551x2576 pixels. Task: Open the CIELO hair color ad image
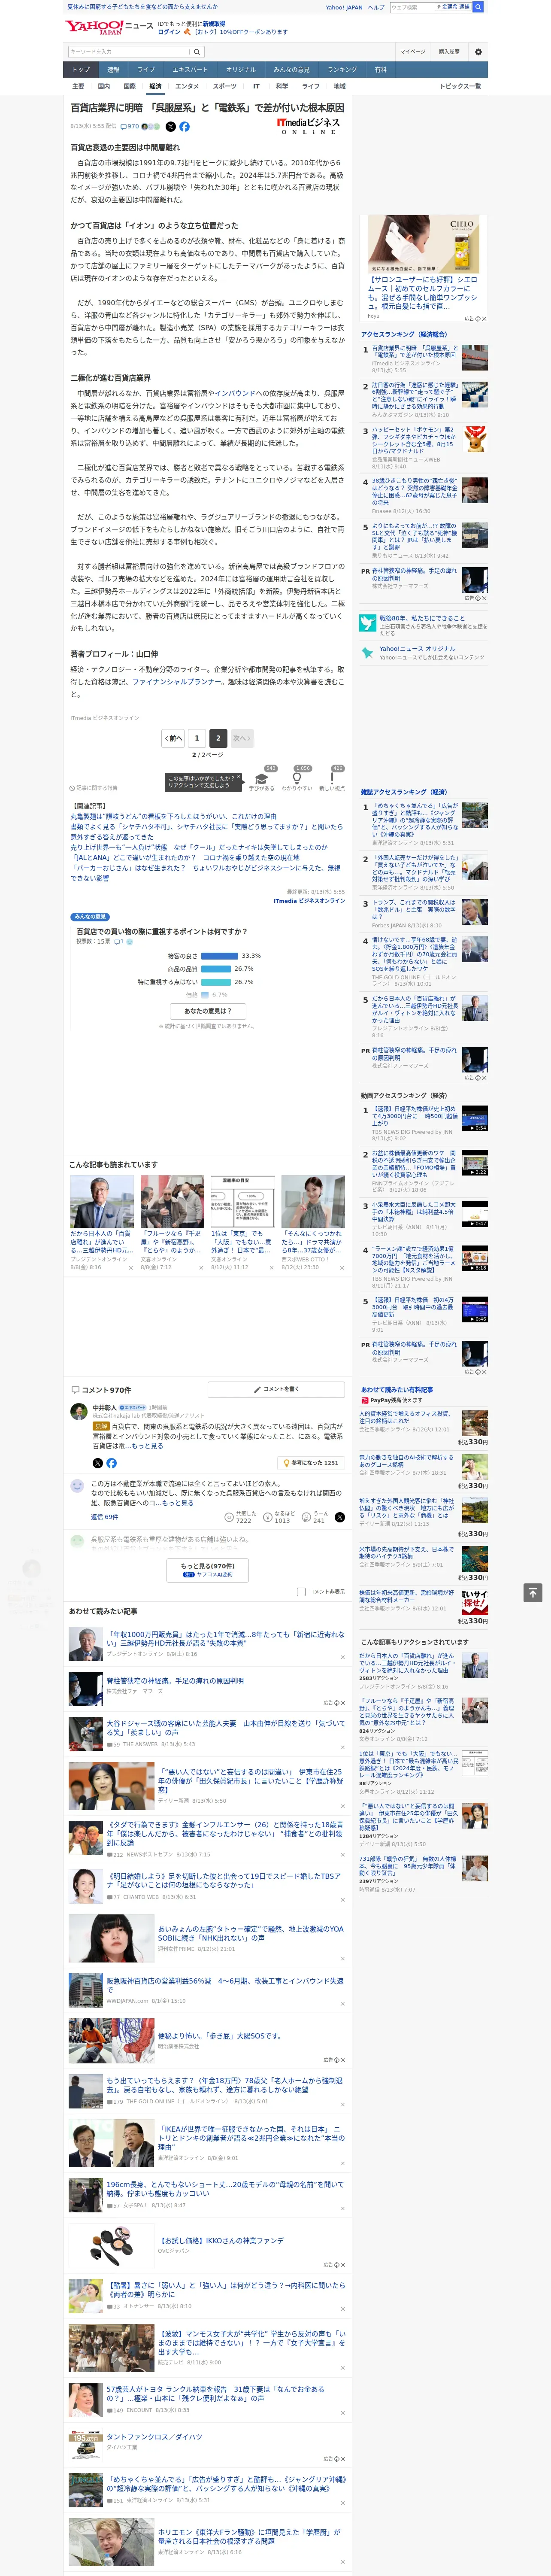(424, 244)
